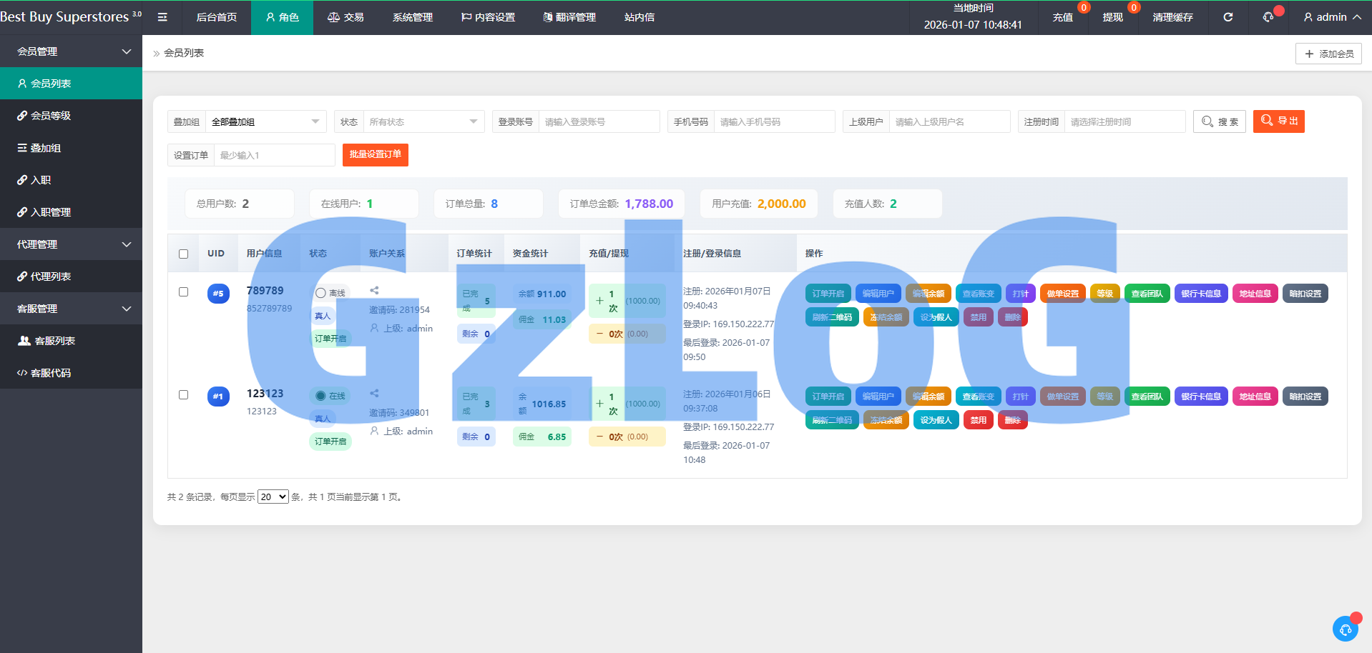1372x653 pixels.
Task: Open the headset support icon in header
Action: [1268, 17]
